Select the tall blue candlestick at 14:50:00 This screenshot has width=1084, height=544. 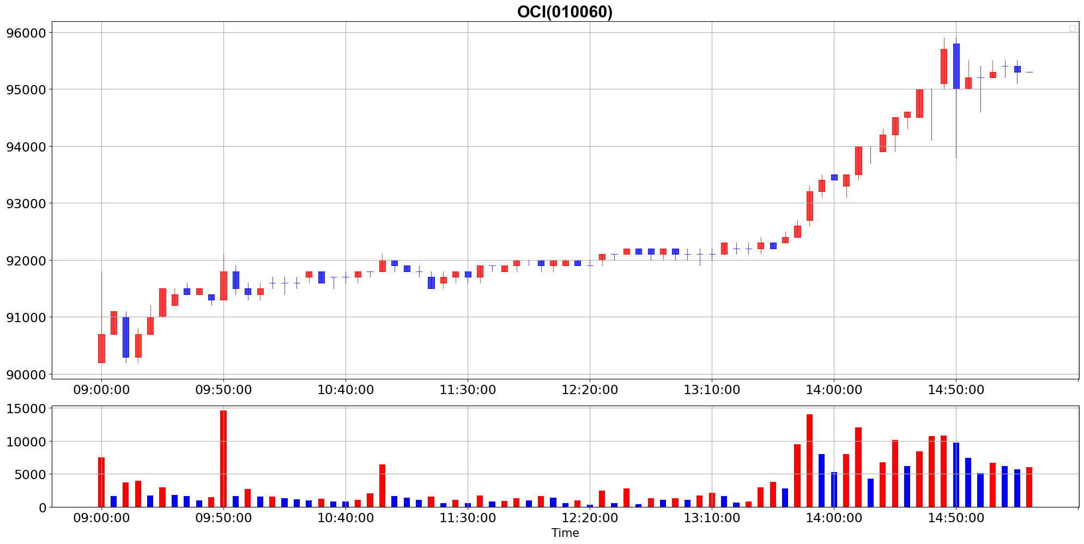pyautogui.click(x=956, y=66)
